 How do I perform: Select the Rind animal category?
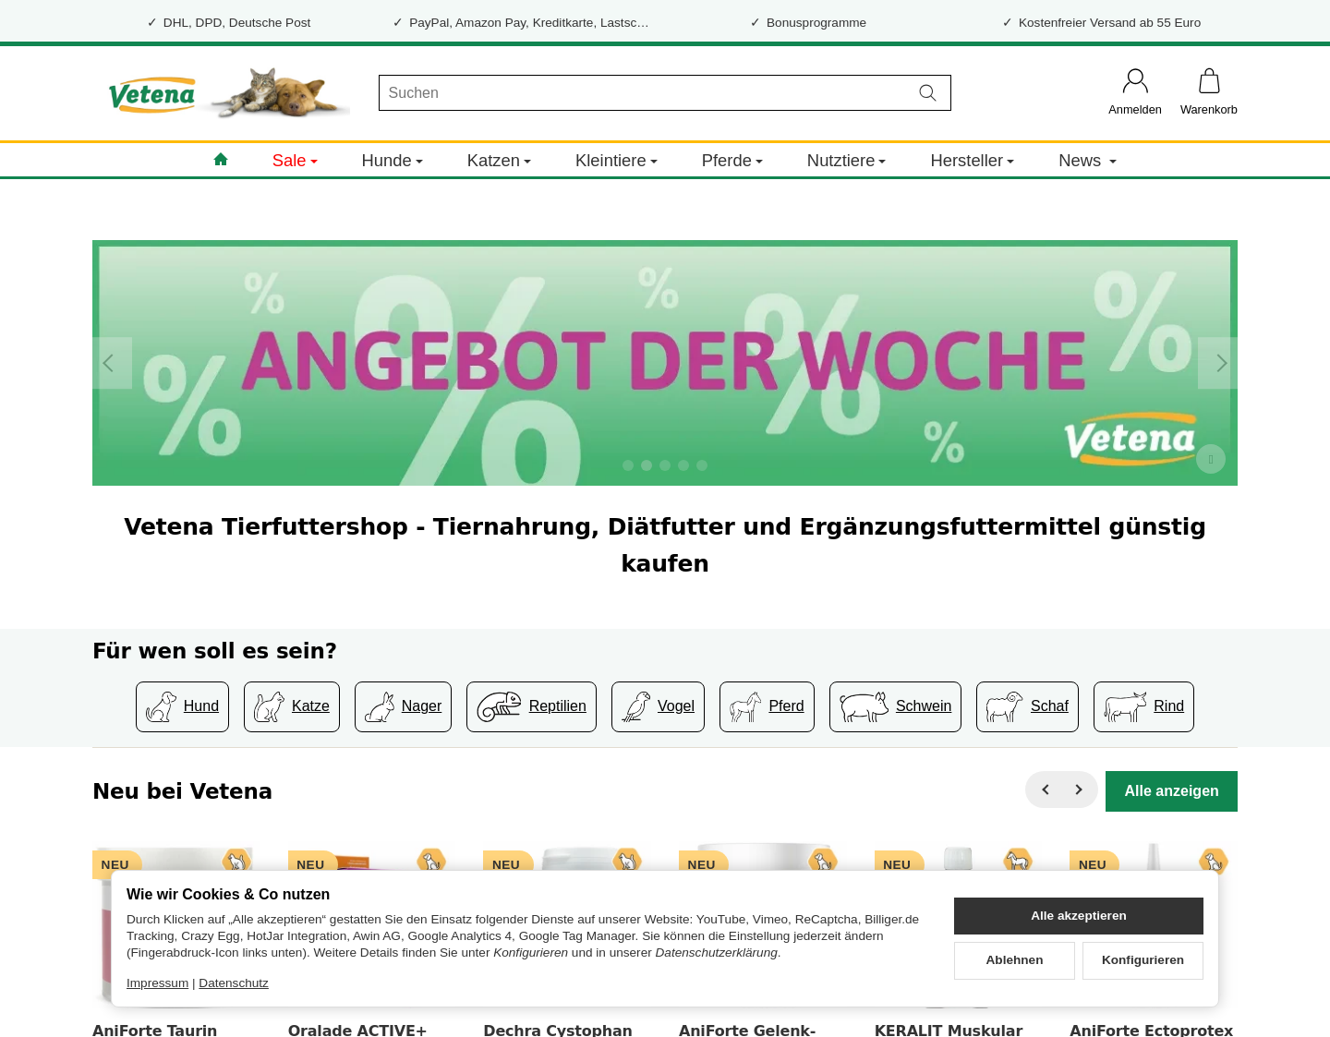(x=1143, y=706)
